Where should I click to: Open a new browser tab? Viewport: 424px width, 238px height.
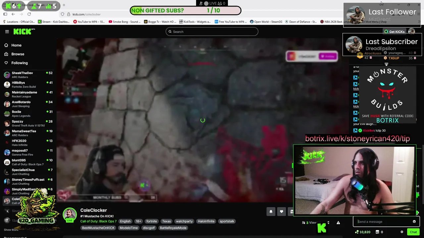64,5
